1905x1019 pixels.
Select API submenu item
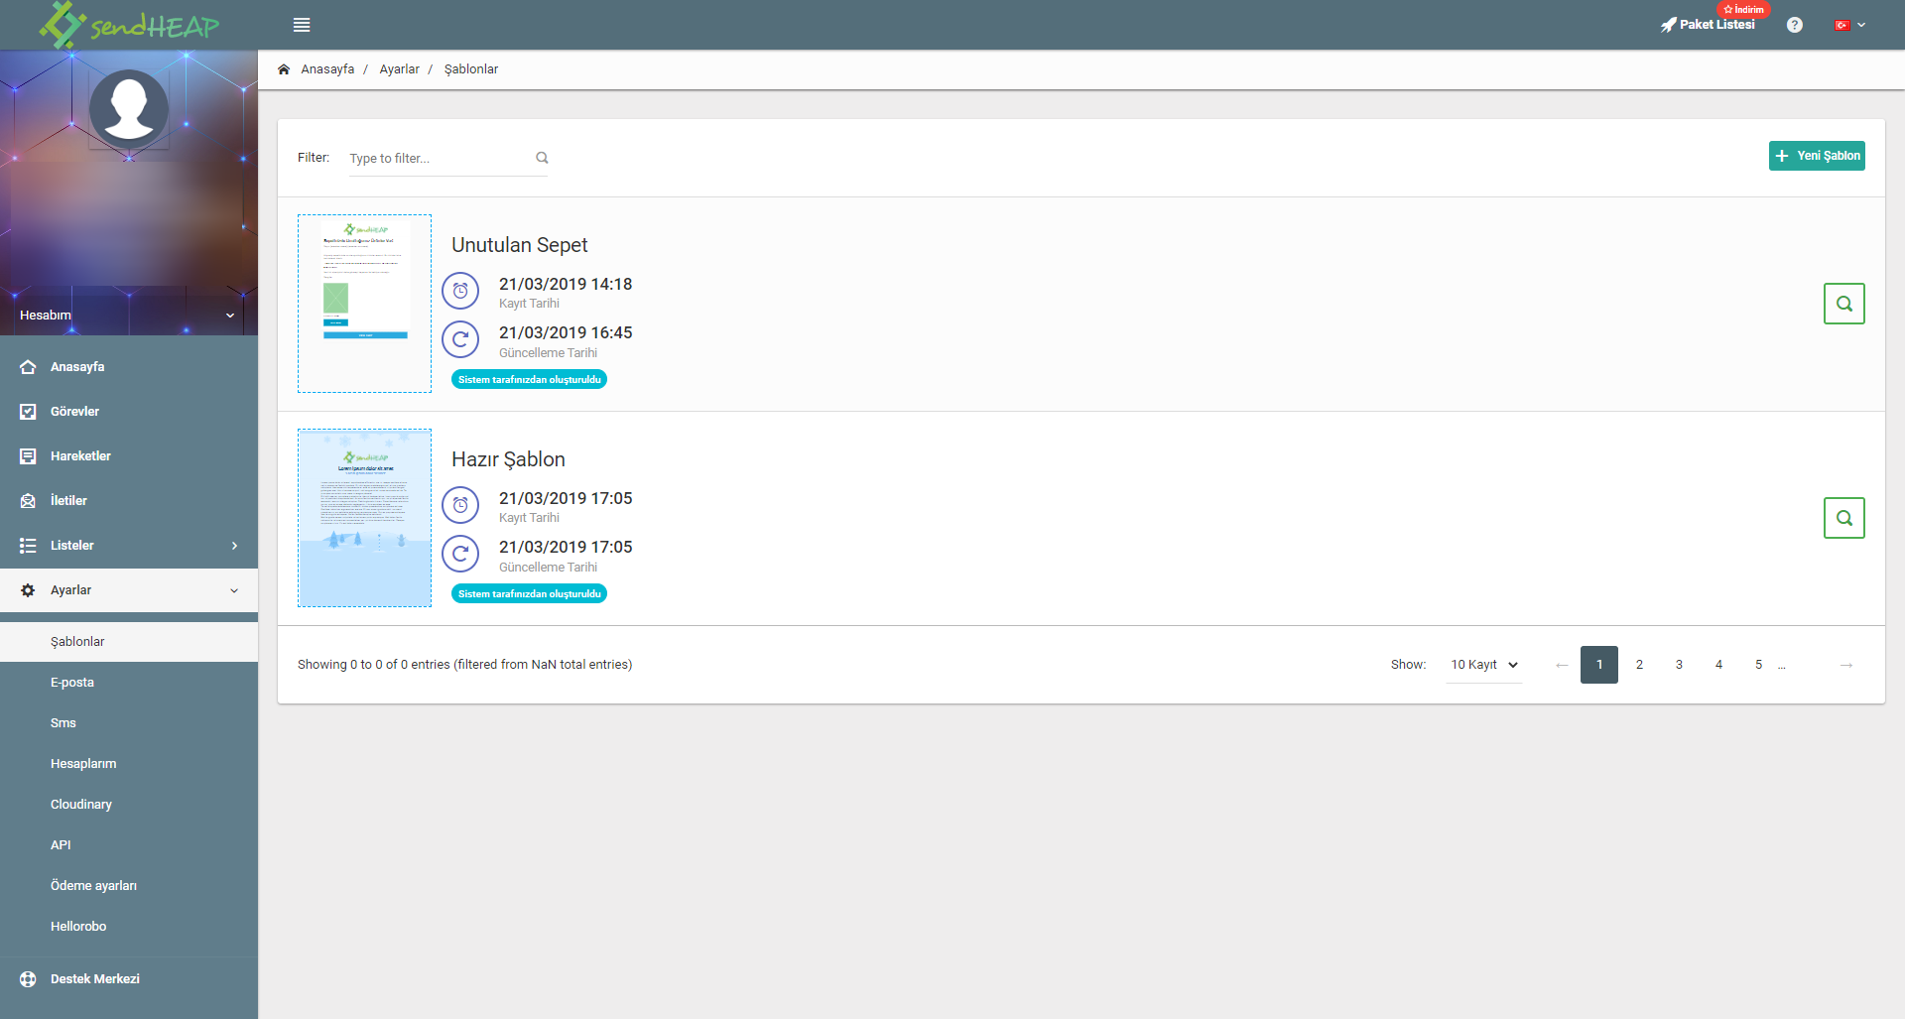click(129, 845)
